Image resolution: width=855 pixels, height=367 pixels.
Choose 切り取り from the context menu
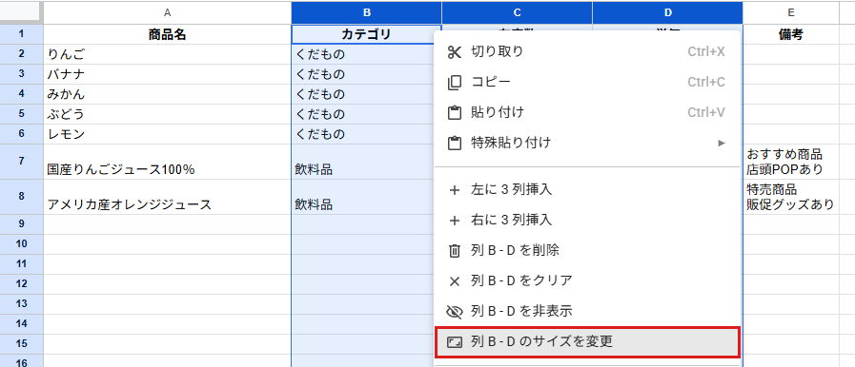click(x=587, y=51)
